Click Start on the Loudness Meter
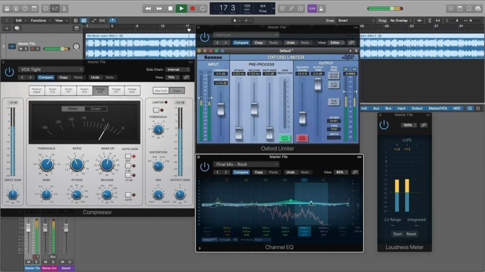Screen dimensions: 485x272 click(397, 234)
